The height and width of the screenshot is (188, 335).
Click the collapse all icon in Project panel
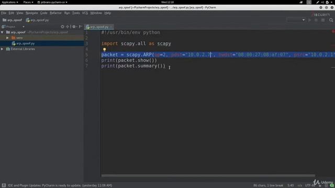pos(68,27)
